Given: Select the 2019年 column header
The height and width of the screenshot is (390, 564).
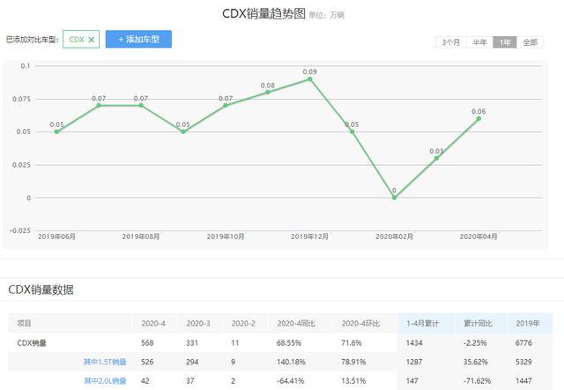Looking at the screenshot, I should [x=528, y=323].
